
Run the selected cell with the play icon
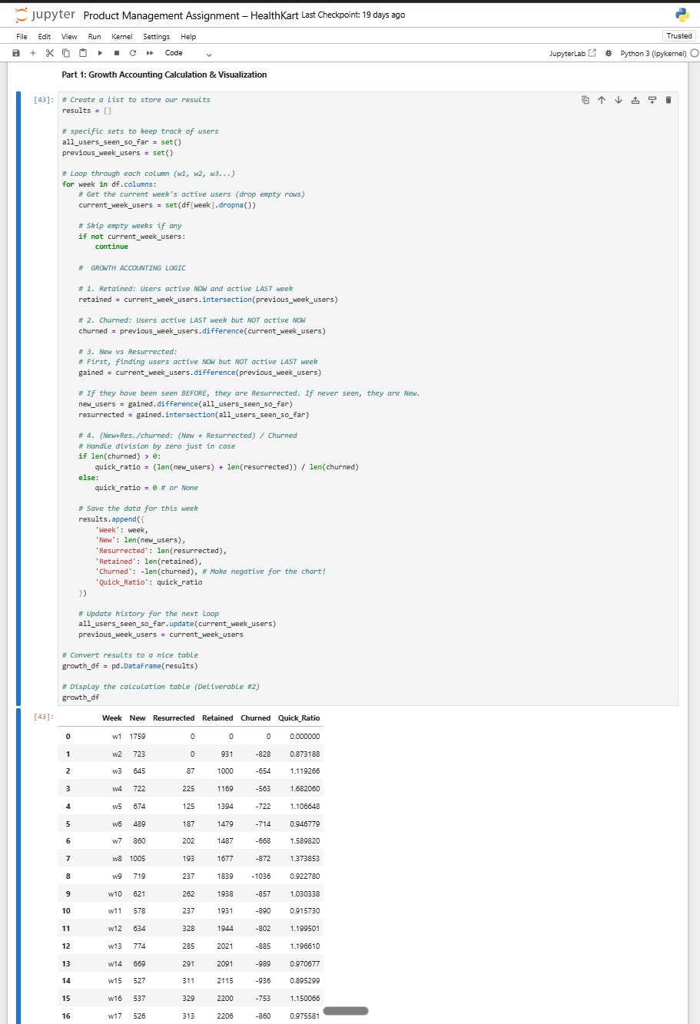[99, 53]
